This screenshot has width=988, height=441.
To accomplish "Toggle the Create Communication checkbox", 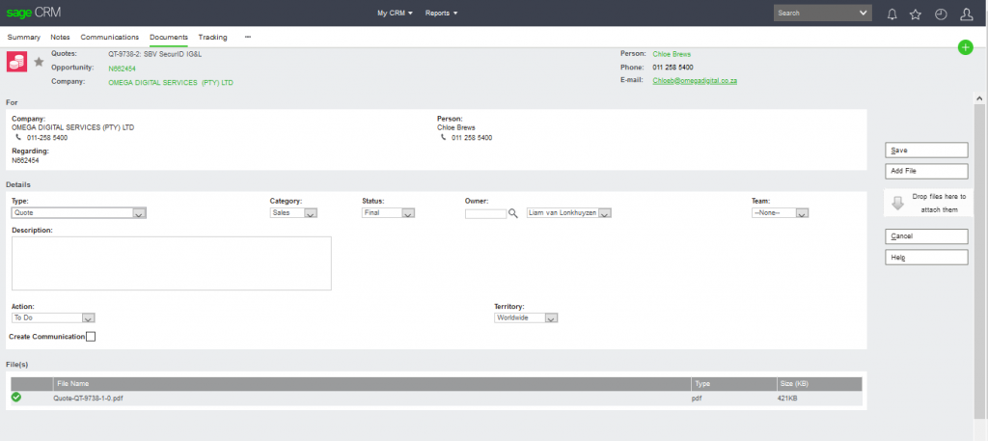I will tap(91, 337).
